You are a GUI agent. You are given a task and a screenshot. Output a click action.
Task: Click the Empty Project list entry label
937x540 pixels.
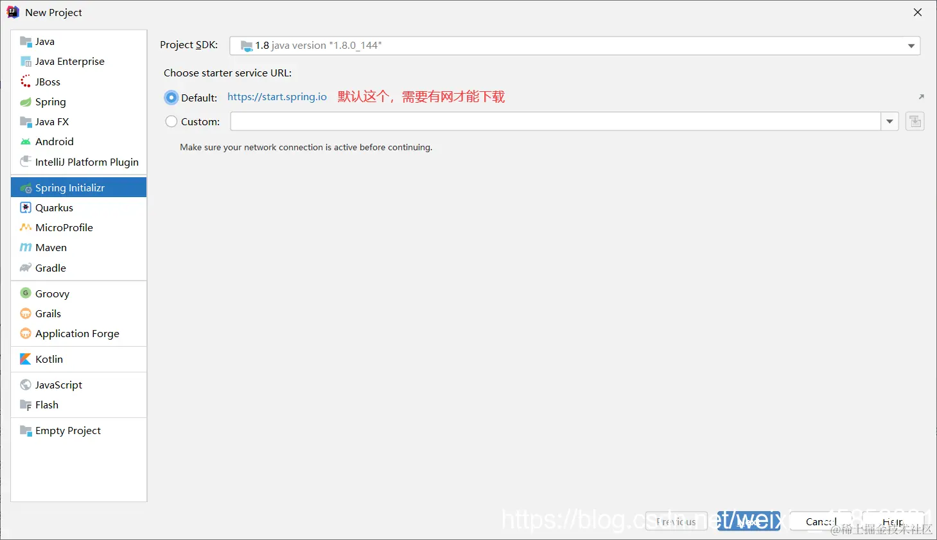(68, 431)
